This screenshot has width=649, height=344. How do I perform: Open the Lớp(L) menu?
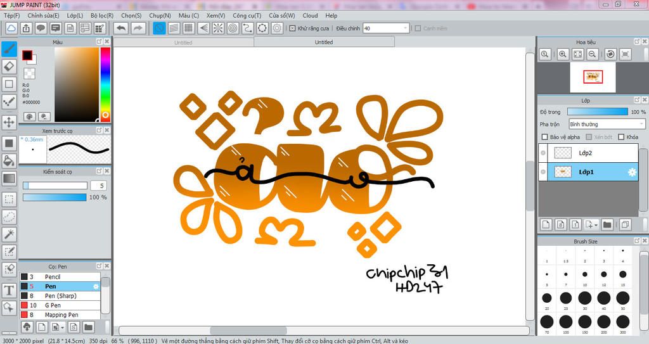(75, 15)
